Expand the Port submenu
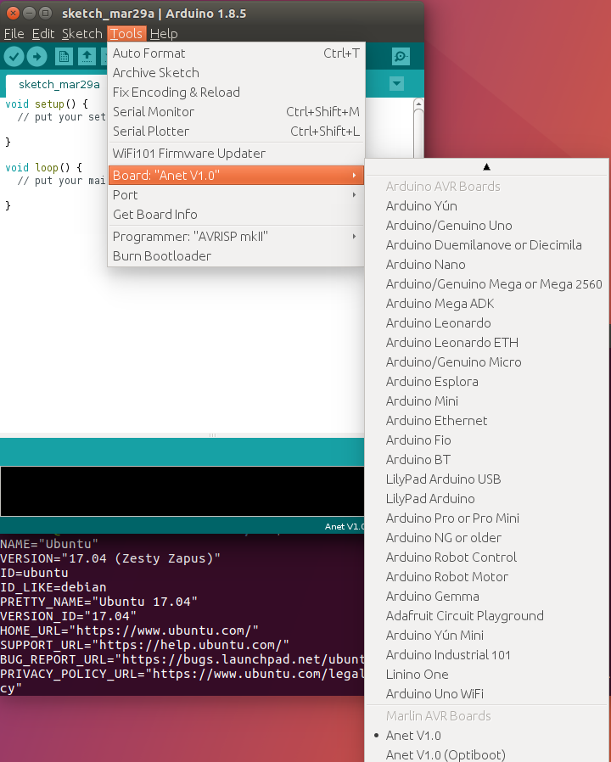 coord(236,195)
